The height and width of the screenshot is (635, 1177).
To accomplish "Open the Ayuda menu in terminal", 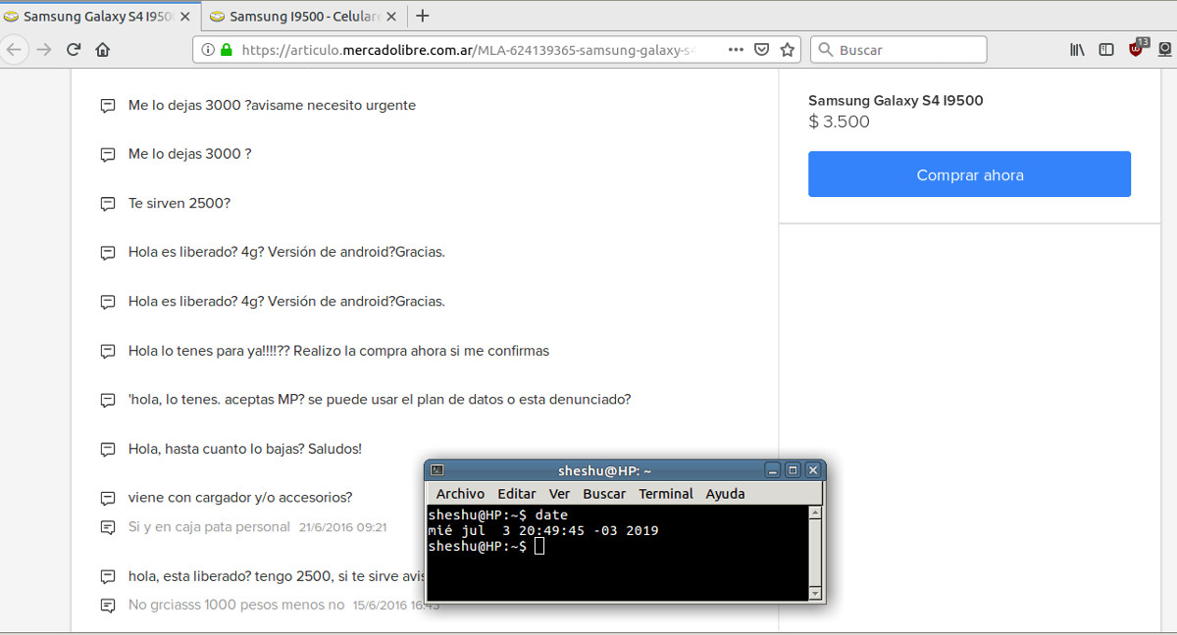I will coord(725,494).
